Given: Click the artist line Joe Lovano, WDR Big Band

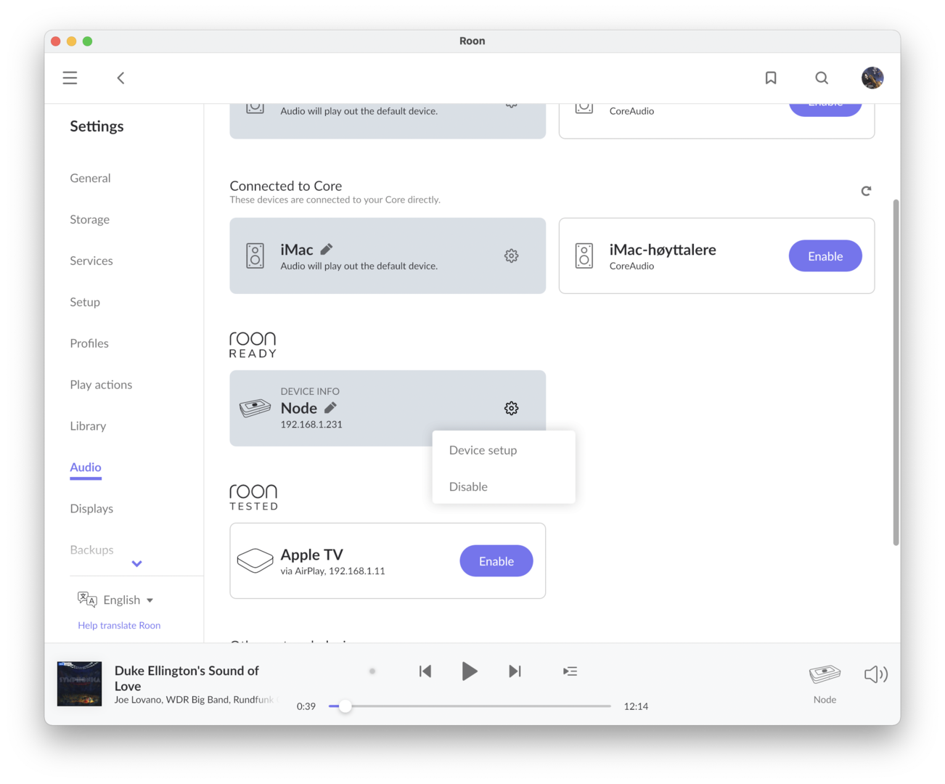Looking at the screenshot, I should point(195,700).
